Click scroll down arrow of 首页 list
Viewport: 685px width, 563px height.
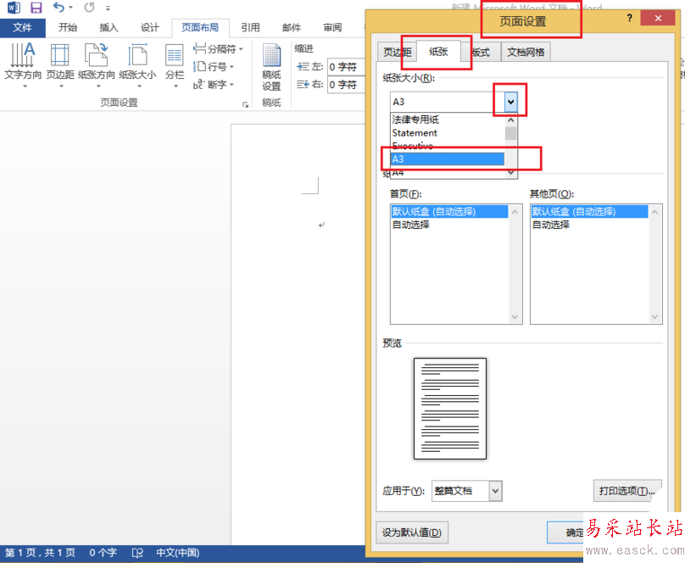tap(515, 317)
